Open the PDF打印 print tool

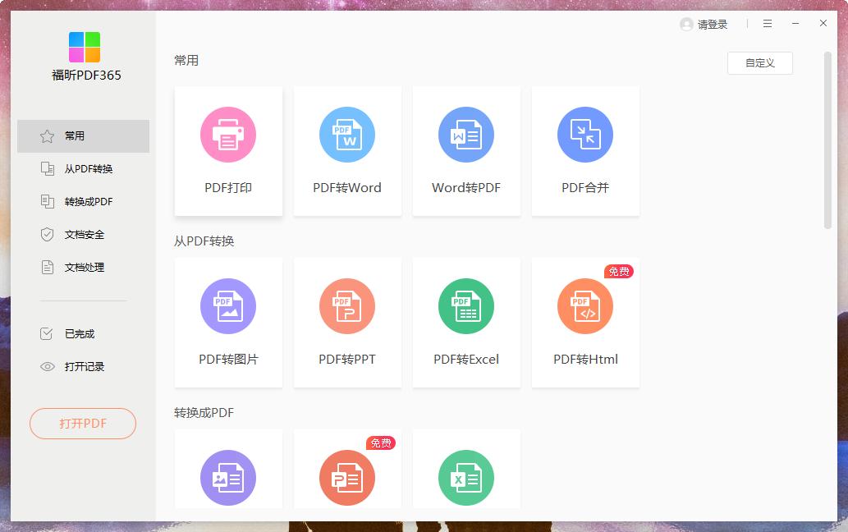(228, 151)
